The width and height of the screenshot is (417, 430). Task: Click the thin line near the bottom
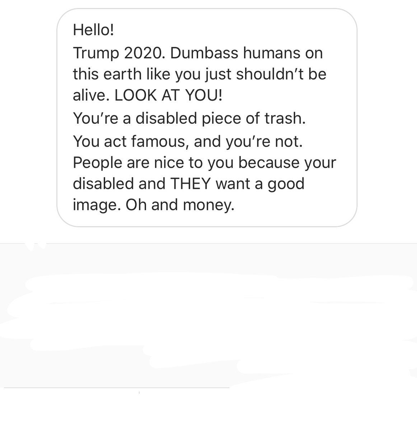click(117, 388)
